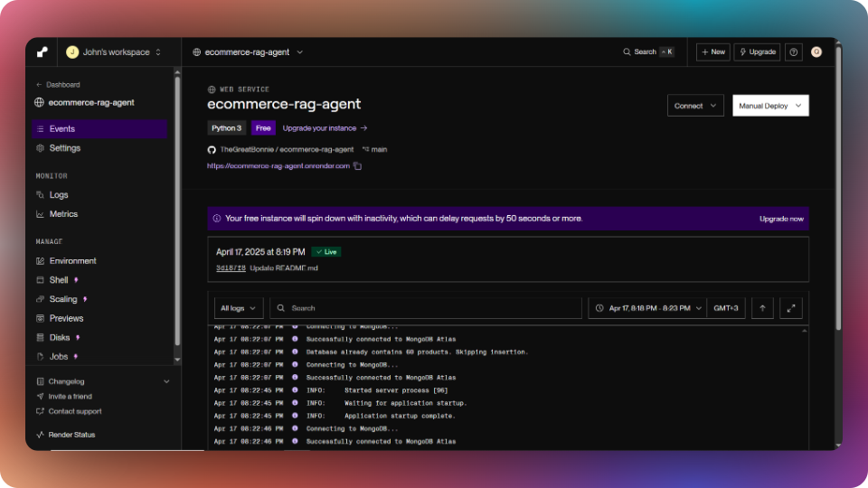This screenshot has width=868, height=488.
Task: Click the info icon in the banner
Action: 217,219
